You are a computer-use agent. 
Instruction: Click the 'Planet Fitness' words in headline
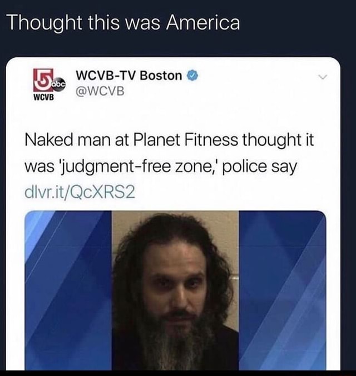click(x=185, y=140)
